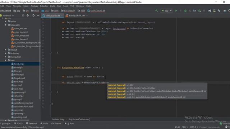This screenshot has width=230, height=129.
Task: Open the TODO tool window
Action: pos(18,124)
